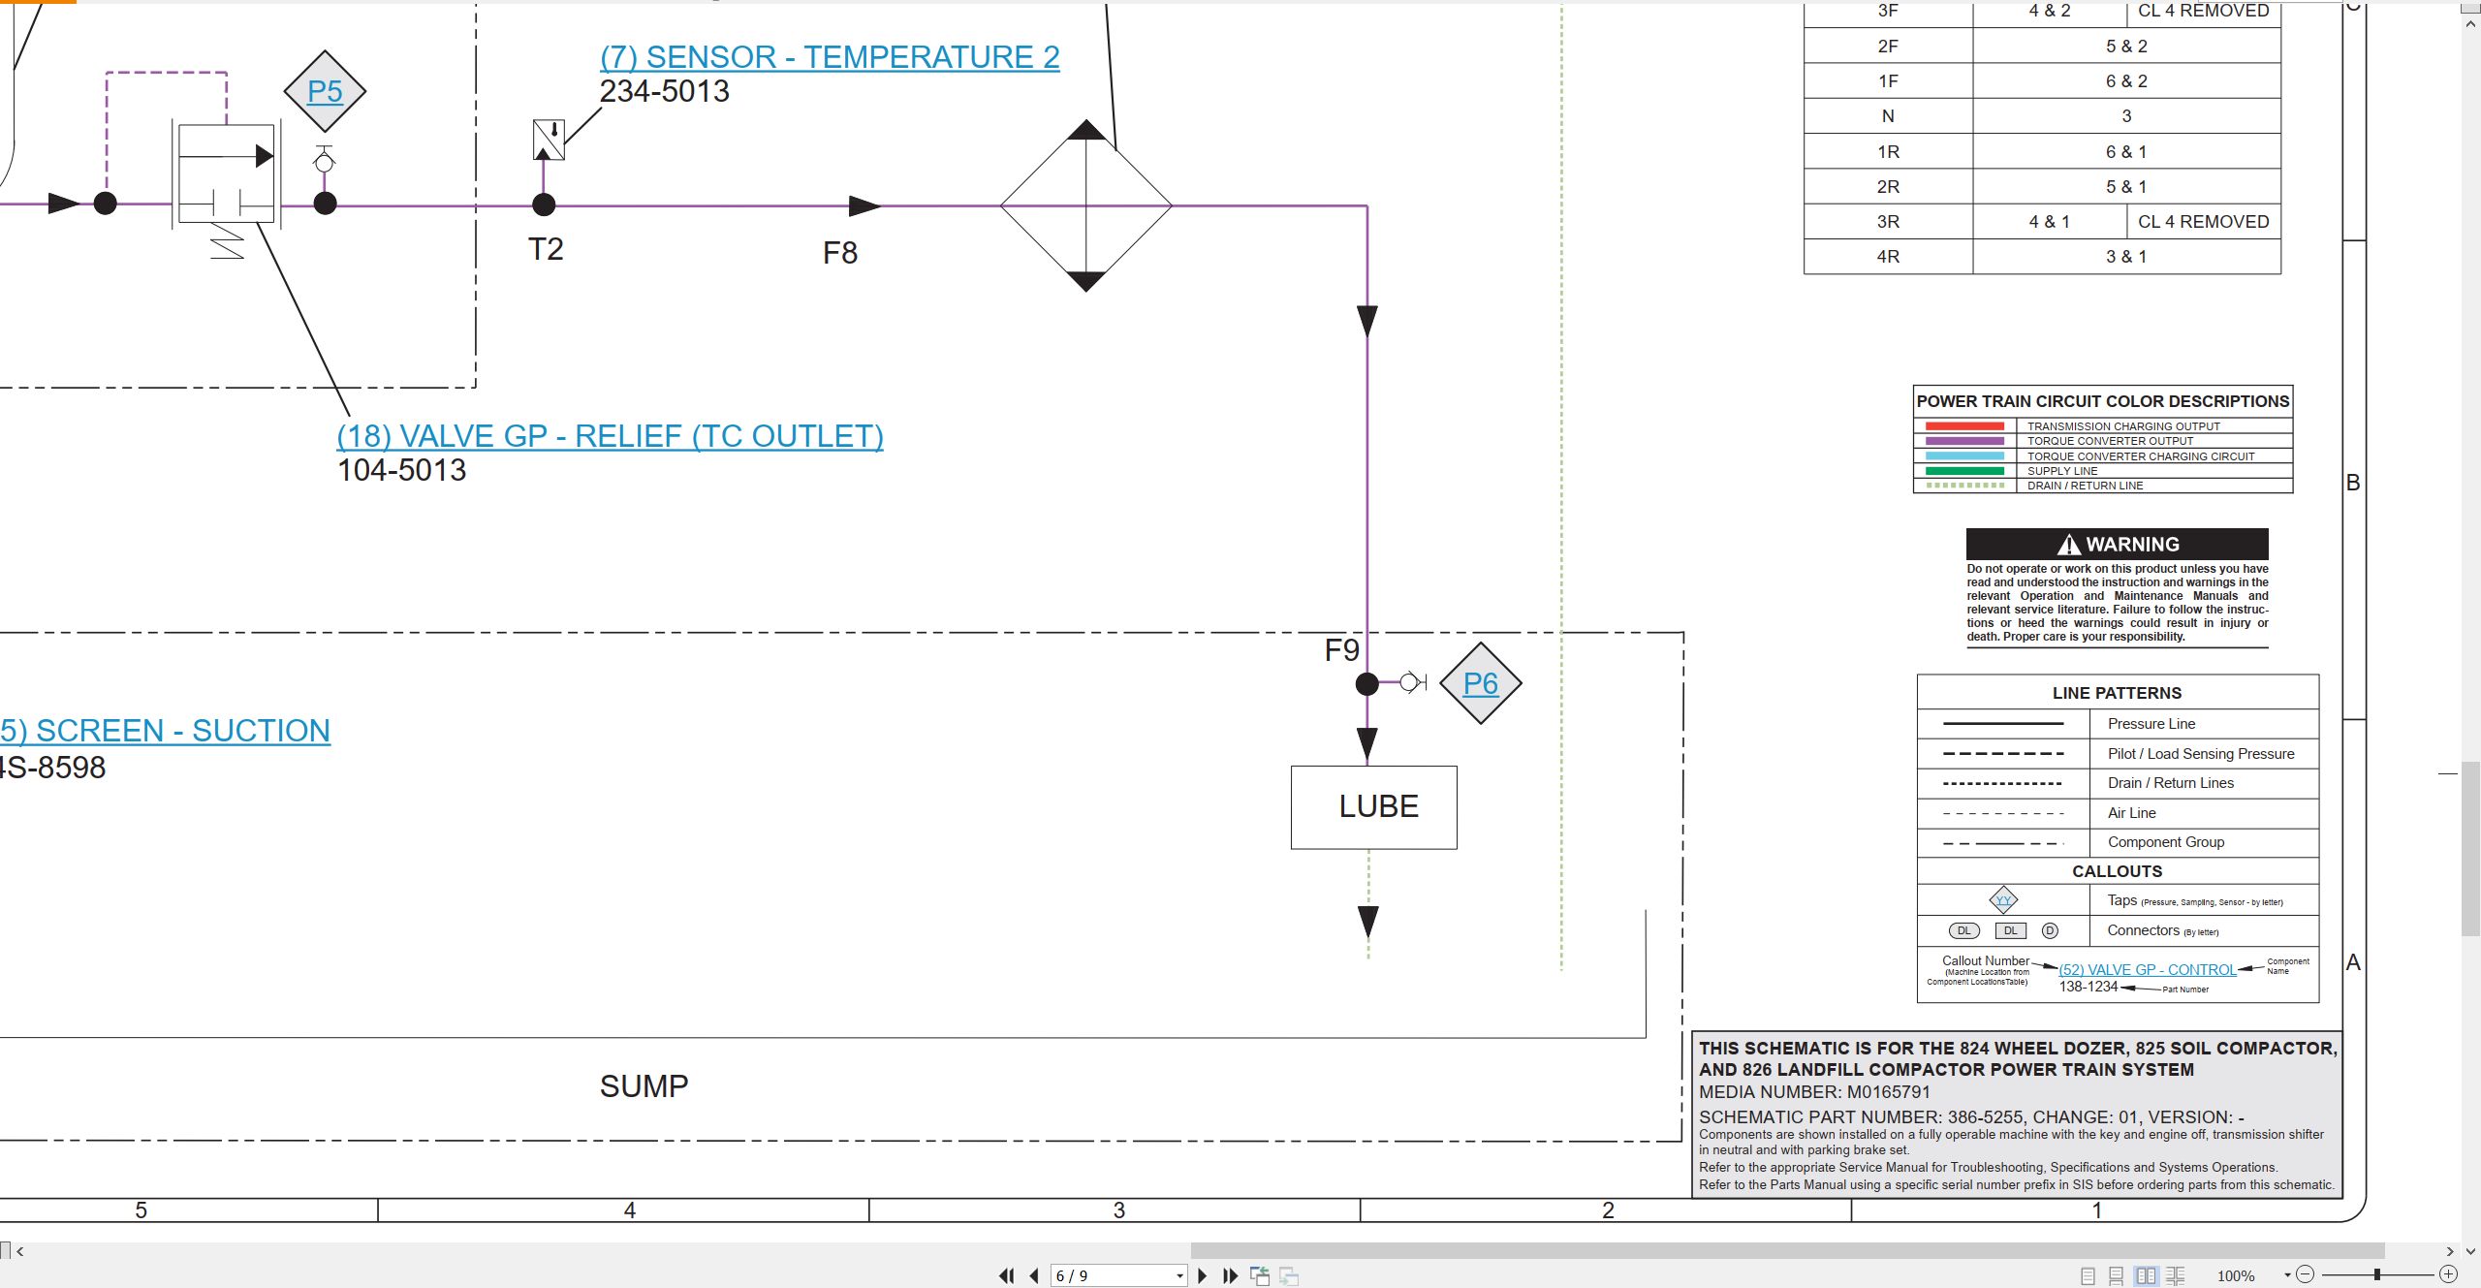Click the Pilot / Load Sensing Pressure legend row

(2118, 754)
